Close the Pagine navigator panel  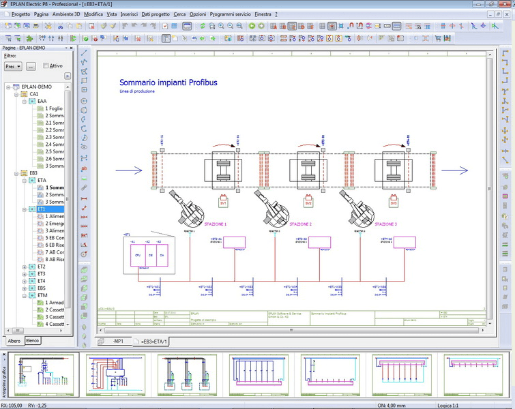click(x=71, y=48)
